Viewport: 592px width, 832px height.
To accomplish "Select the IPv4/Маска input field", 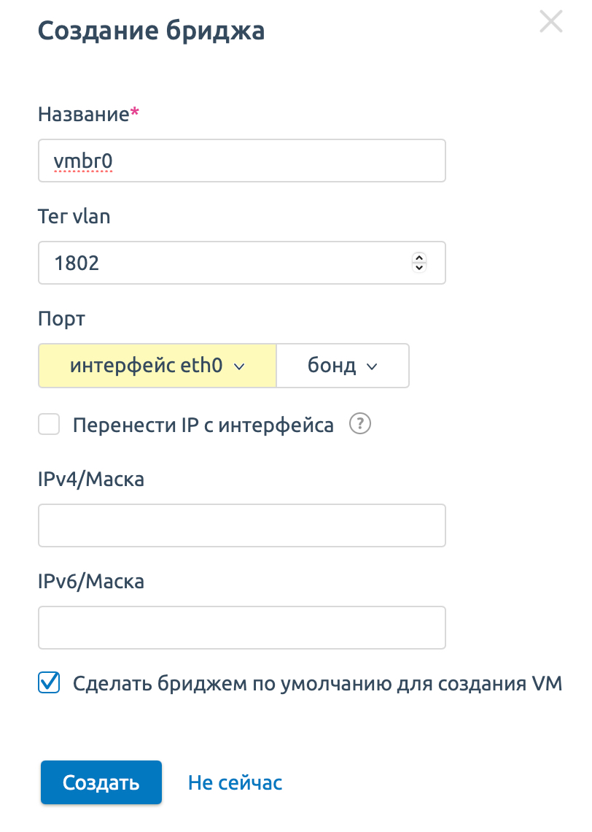I will [241, 525].
